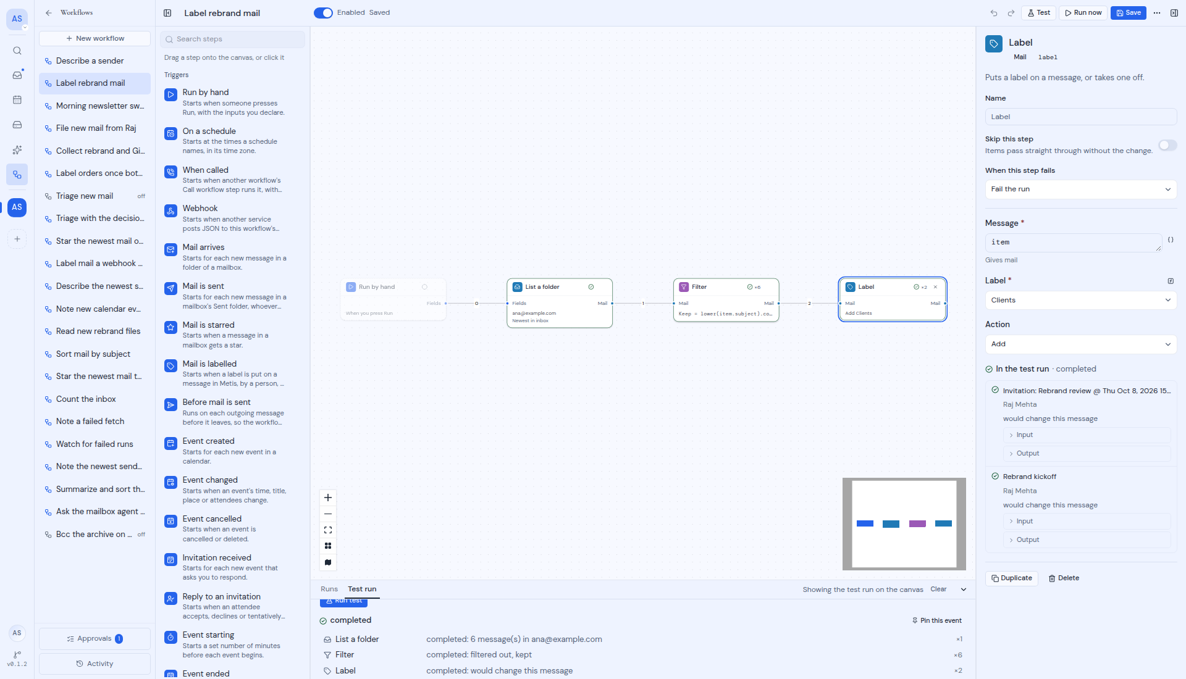1186x679 pixels.
Task: Open the calendar icon in left rail
Action: point(17,100)
